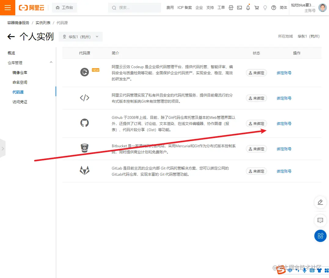Open the user avatar menu

[x=322, y=8]
